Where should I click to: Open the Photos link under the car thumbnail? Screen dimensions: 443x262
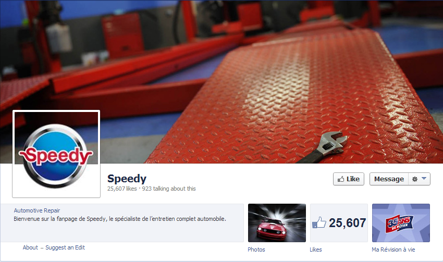point(256,249)
